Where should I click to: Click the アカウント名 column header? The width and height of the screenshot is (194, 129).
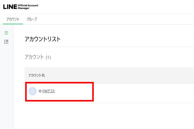point(37,75)
